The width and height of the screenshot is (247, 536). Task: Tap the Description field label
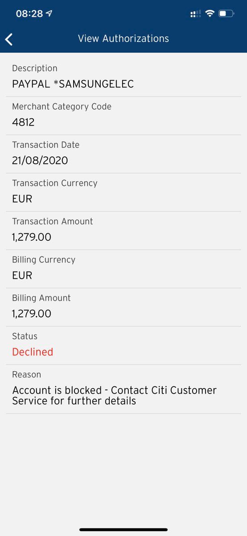pyautogui.click(x=35, y=68)
